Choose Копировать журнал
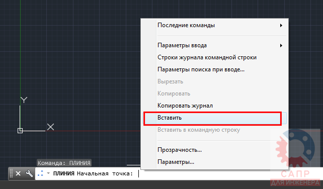This screenshot has height=189, width=323. click(x=215, y=106)
